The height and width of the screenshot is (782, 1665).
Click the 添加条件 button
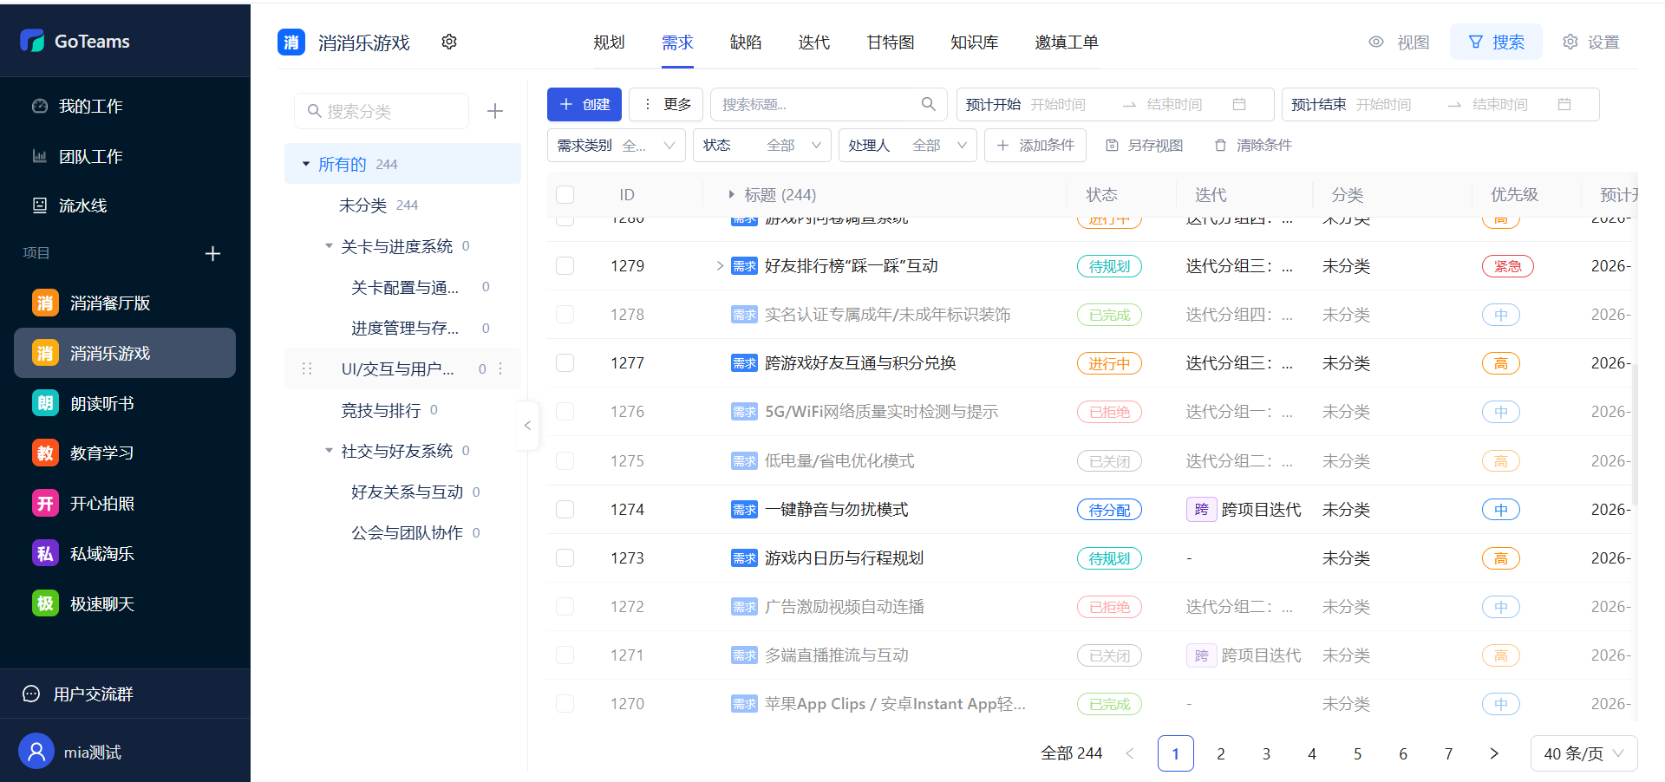tap(1035, 145)
